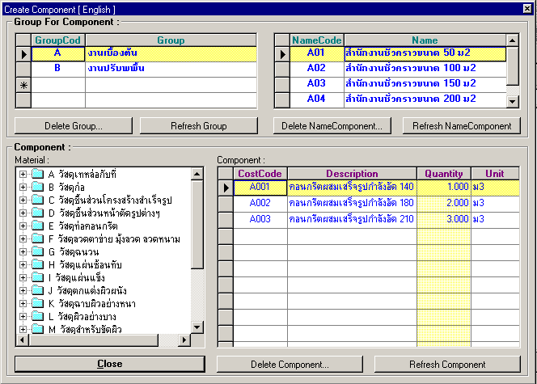Select cost code A003 cell
Image resolution: width=537 pixels, height=384 pixels.
(260, 219)
